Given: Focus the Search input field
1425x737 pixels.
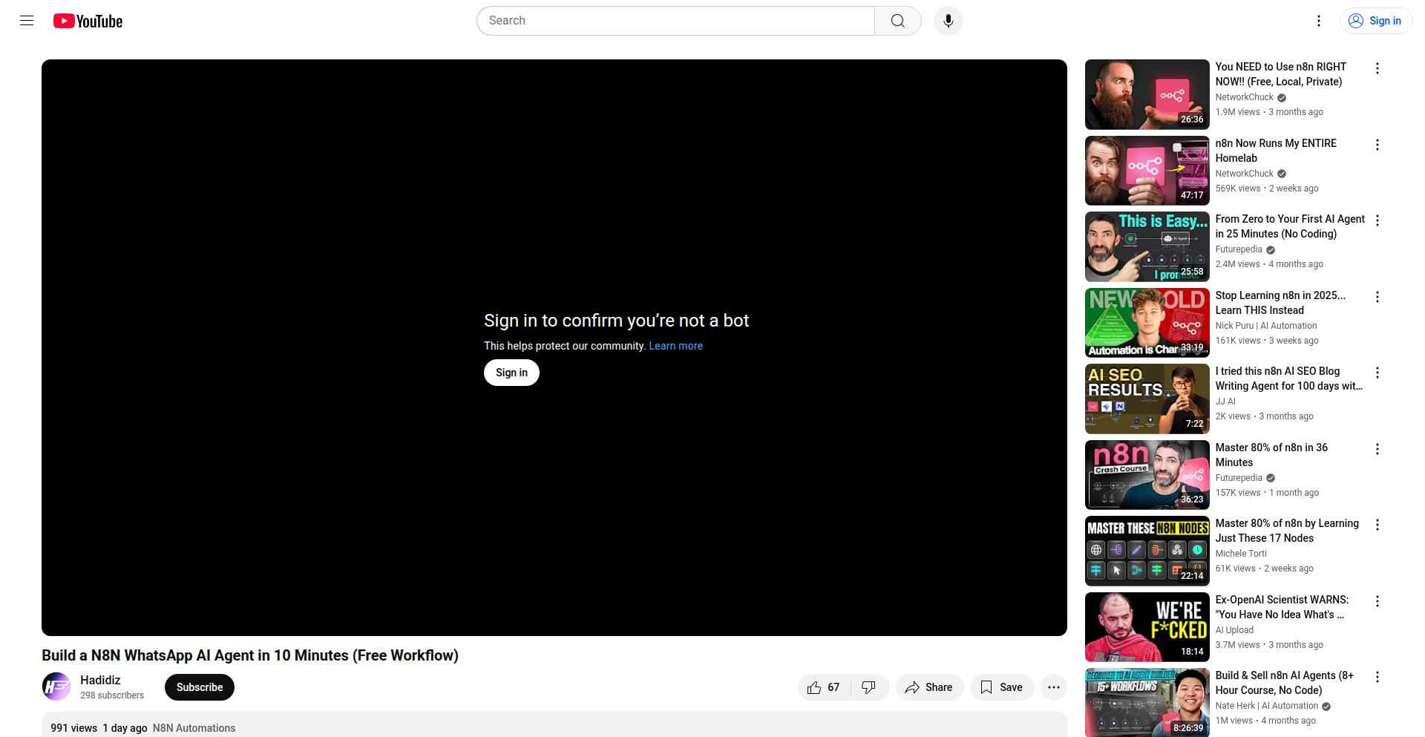Looking at the screenshot, I should [x=675, y=21].
